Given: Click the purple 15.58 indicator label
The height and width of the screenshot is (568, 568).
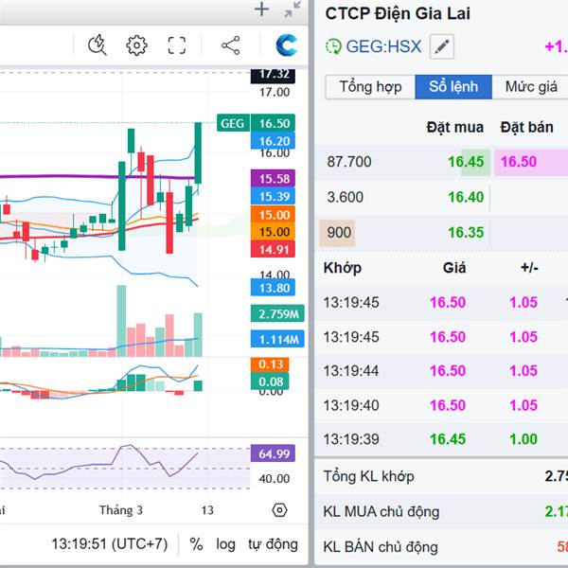Looking at the screenshot, I should tap(274, 179).
